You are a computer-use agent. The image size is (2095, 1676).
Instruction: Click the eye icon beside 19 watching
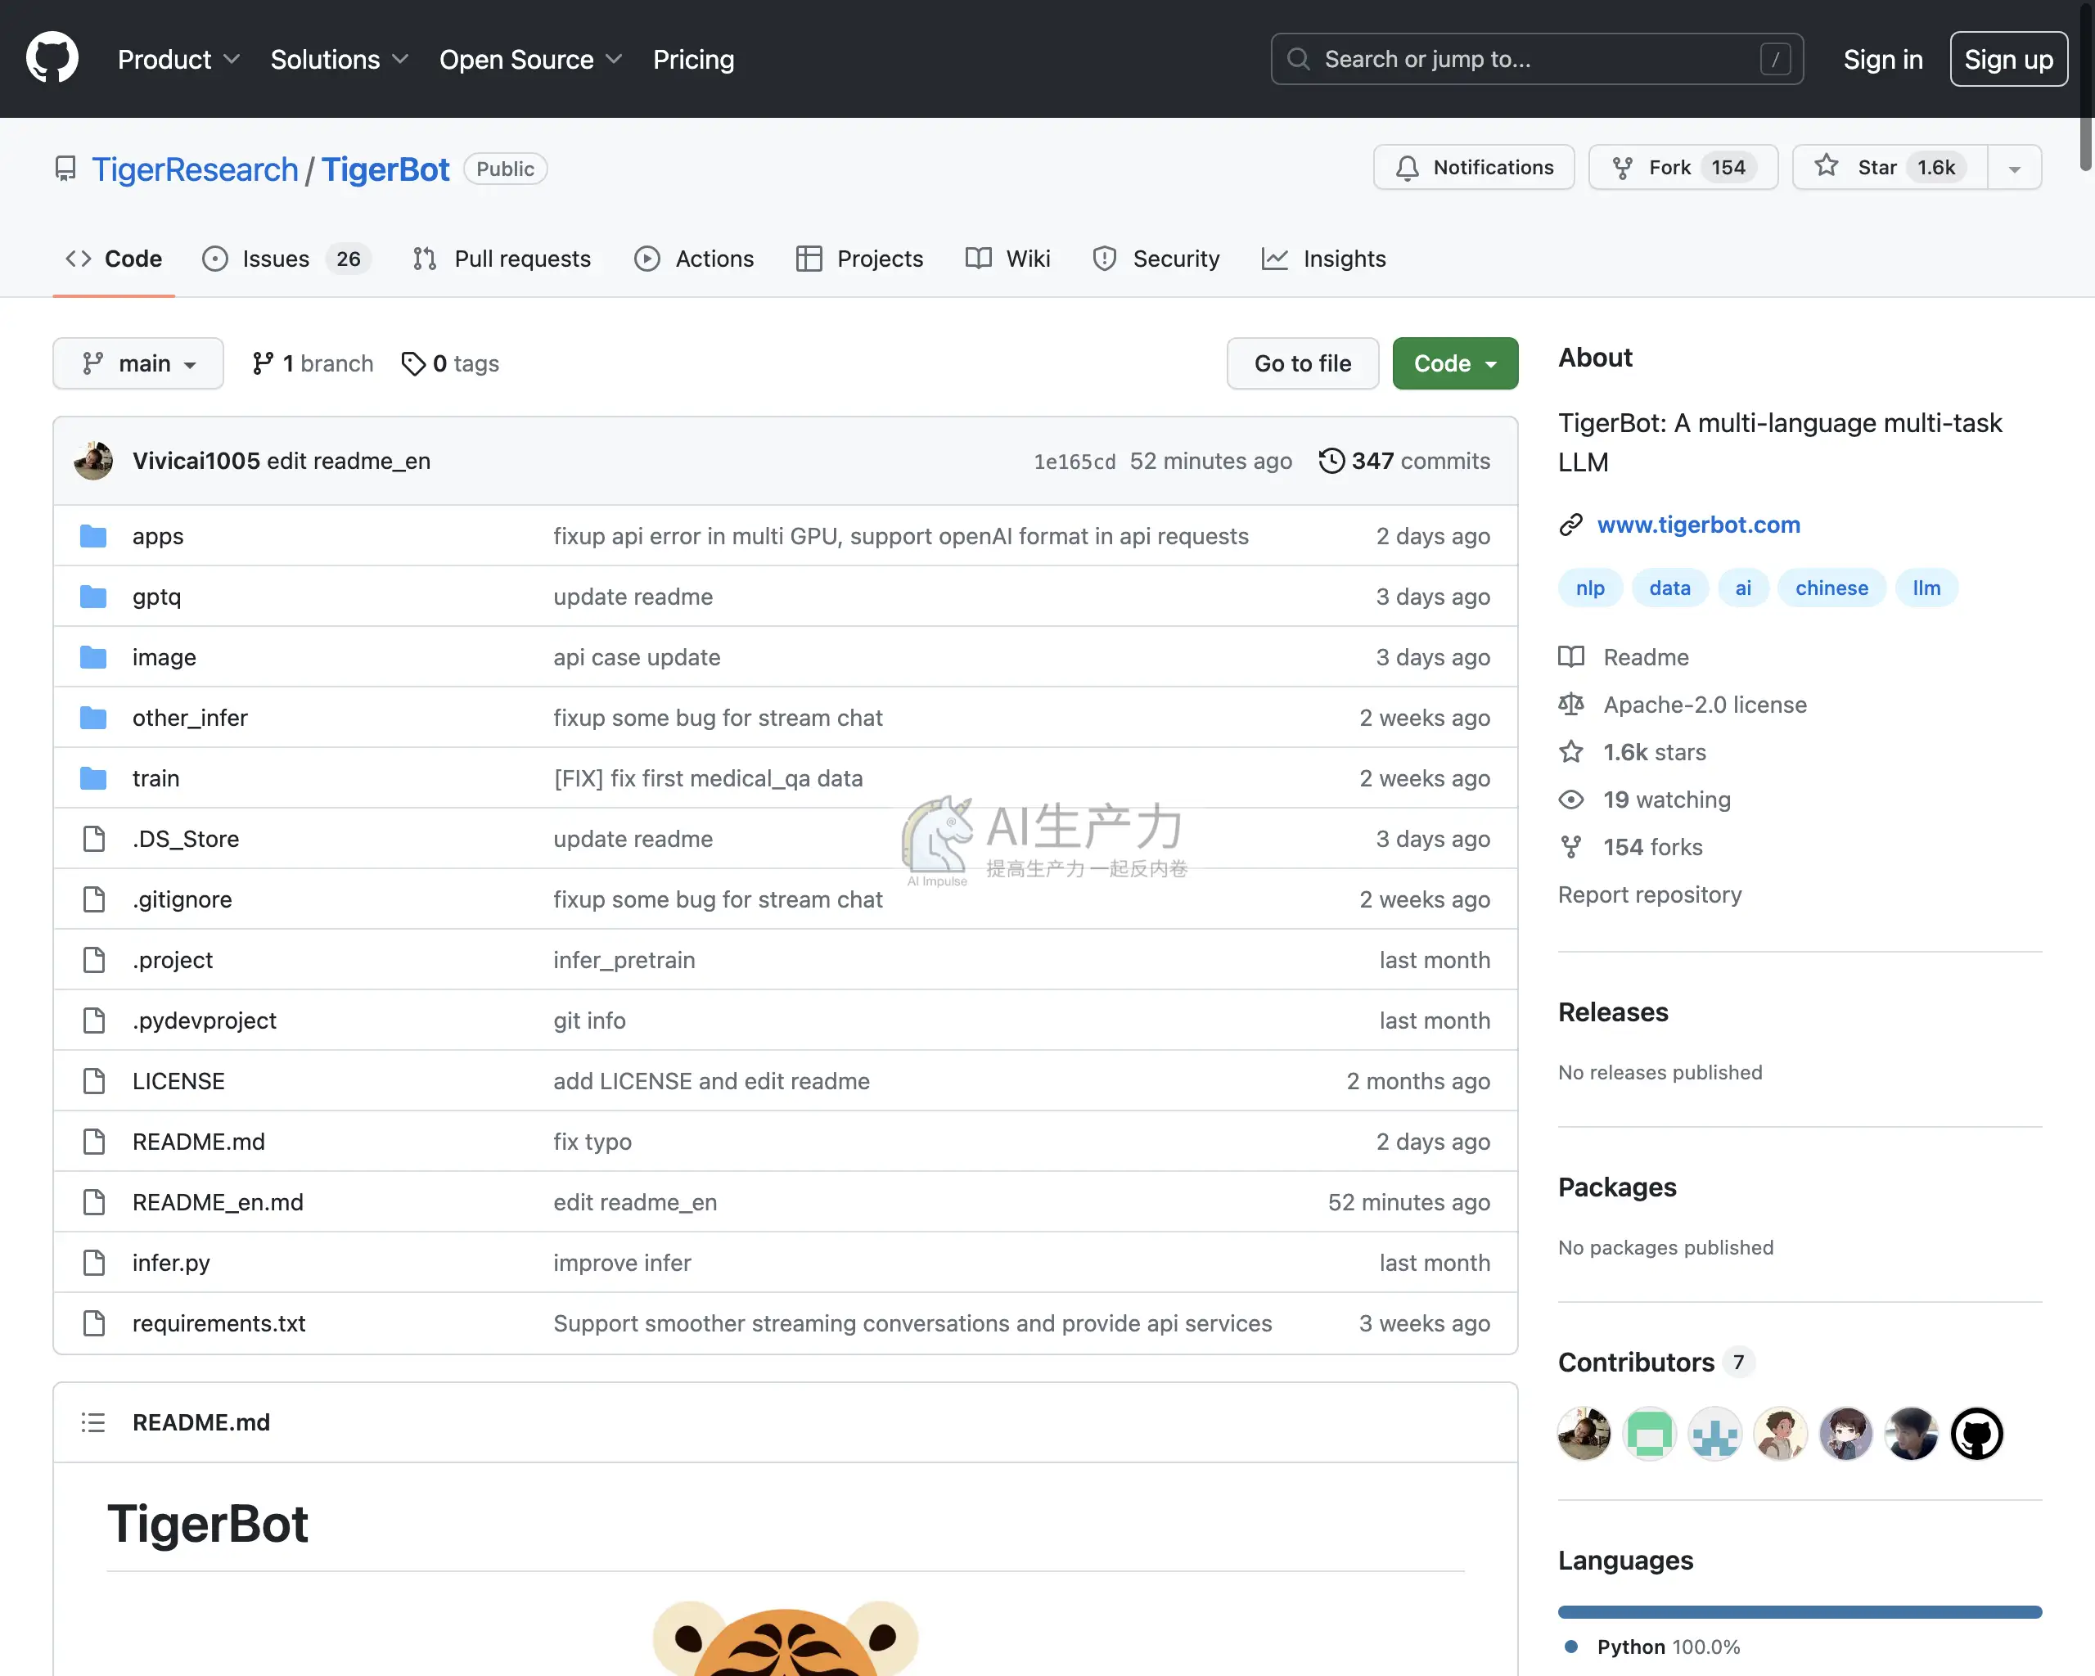click(x=1570, y=799)
